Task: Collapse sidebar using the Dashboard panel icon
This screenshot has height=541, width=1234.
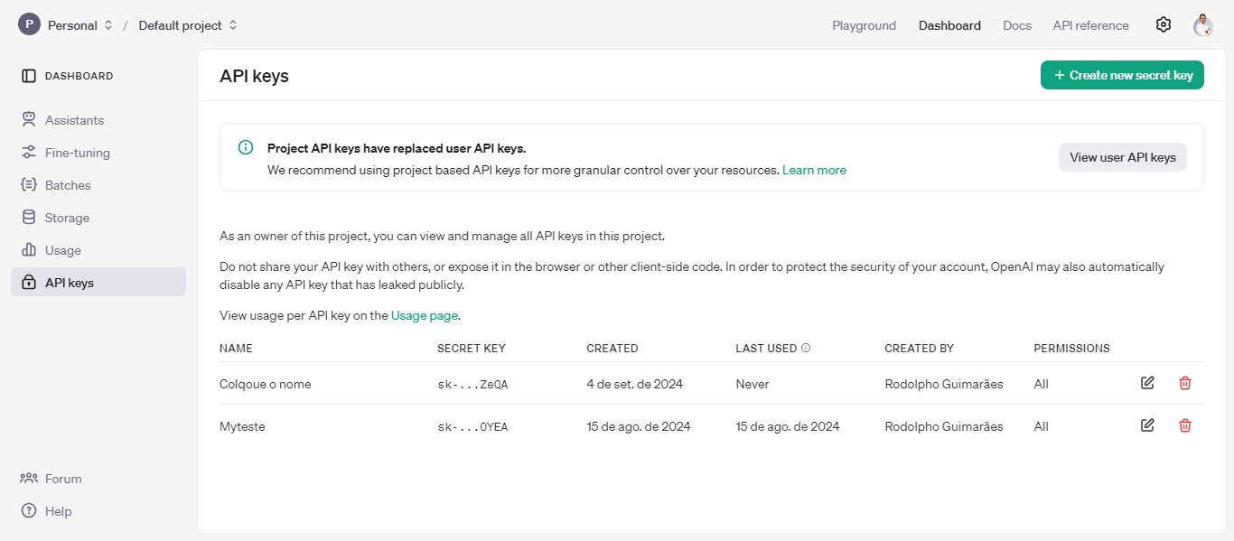Action: [29, 76]
